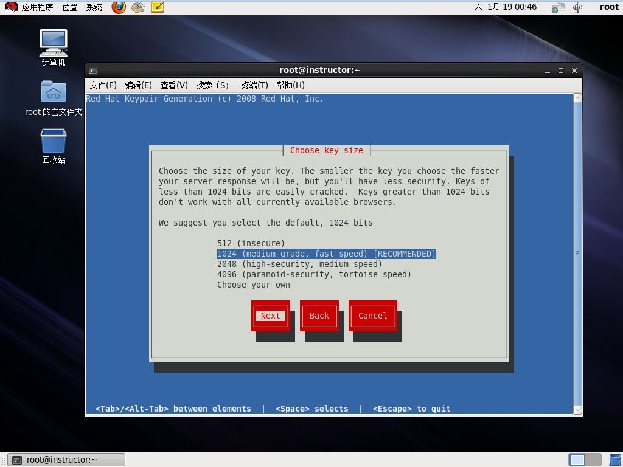Click the terminal icon in window title bar
This screenshot has height=467, width=623.
(93, 71)
